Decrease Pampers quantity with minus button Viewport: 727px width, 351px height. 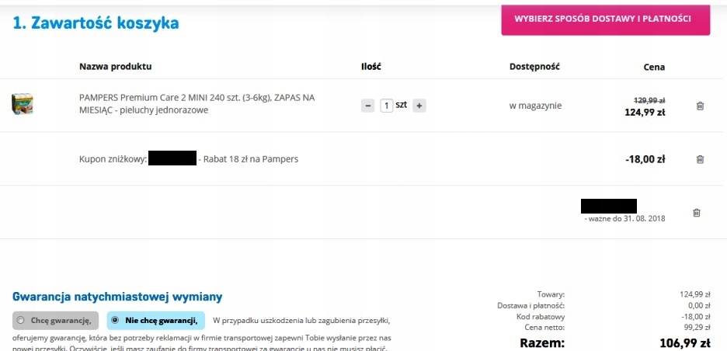tap(367, 106)
